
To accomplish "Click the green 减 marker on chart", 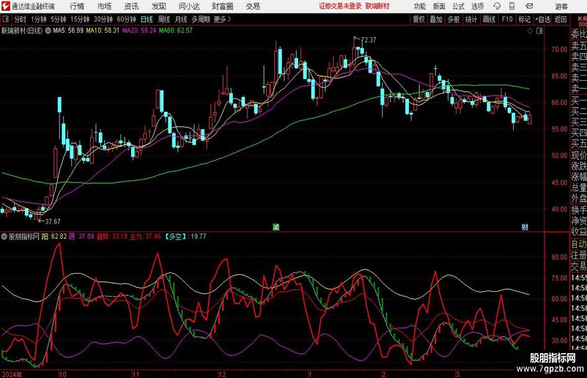I will 276,227.
